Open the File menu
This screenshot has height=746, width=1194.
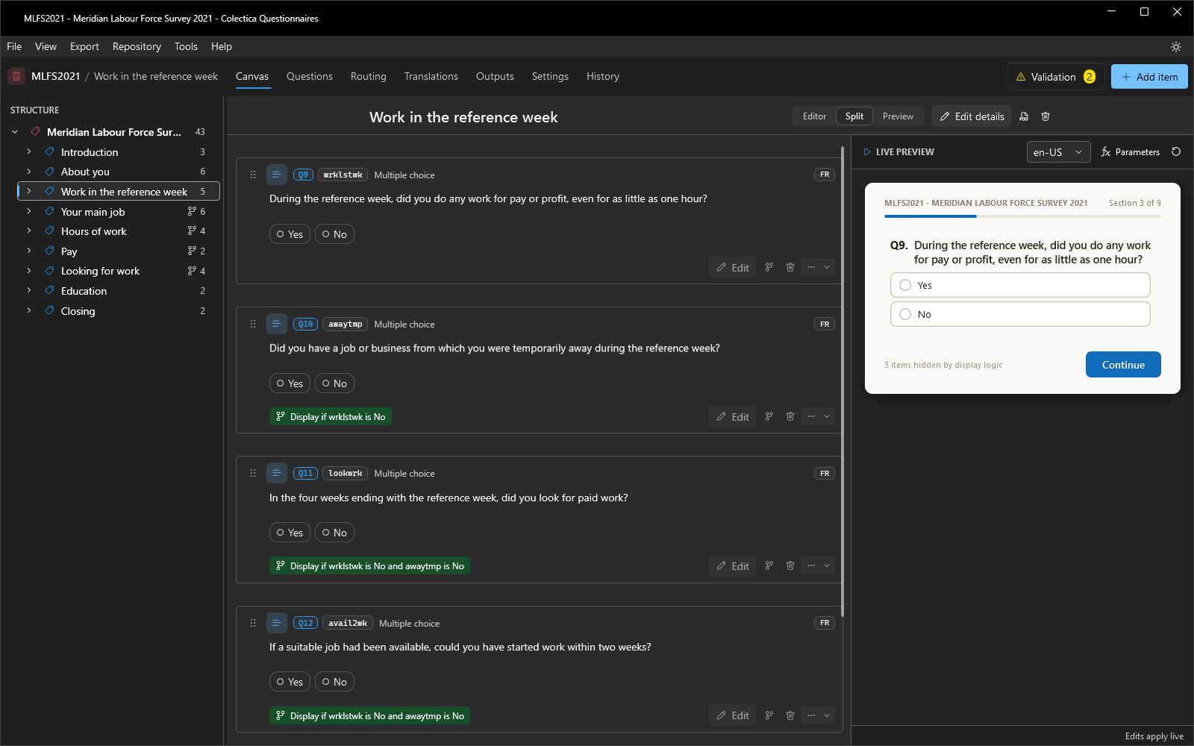(14, 46)
